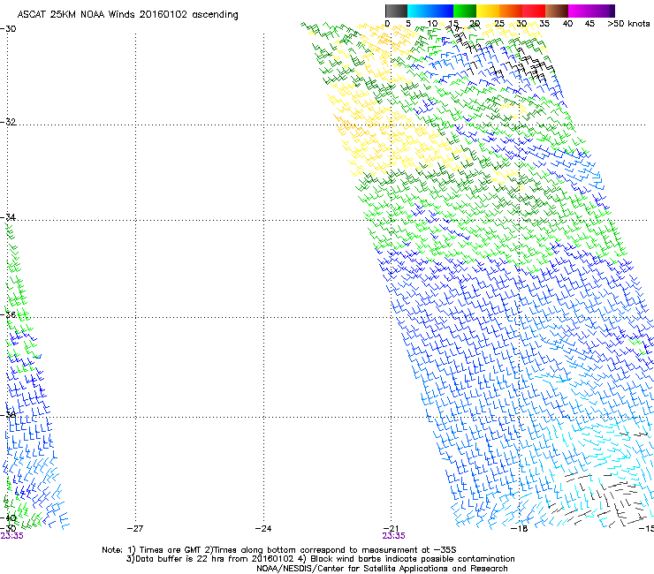Click the -18 longitude axis label

520,529
